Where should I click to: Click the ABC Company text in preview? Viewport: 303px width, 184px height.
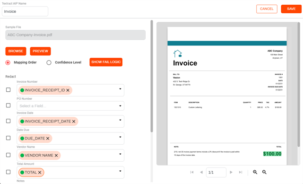coord(275,51)
